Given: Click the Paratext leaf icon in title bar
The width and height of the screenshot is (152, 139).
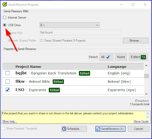Looking at the screenshot, I should pos(5,4).
